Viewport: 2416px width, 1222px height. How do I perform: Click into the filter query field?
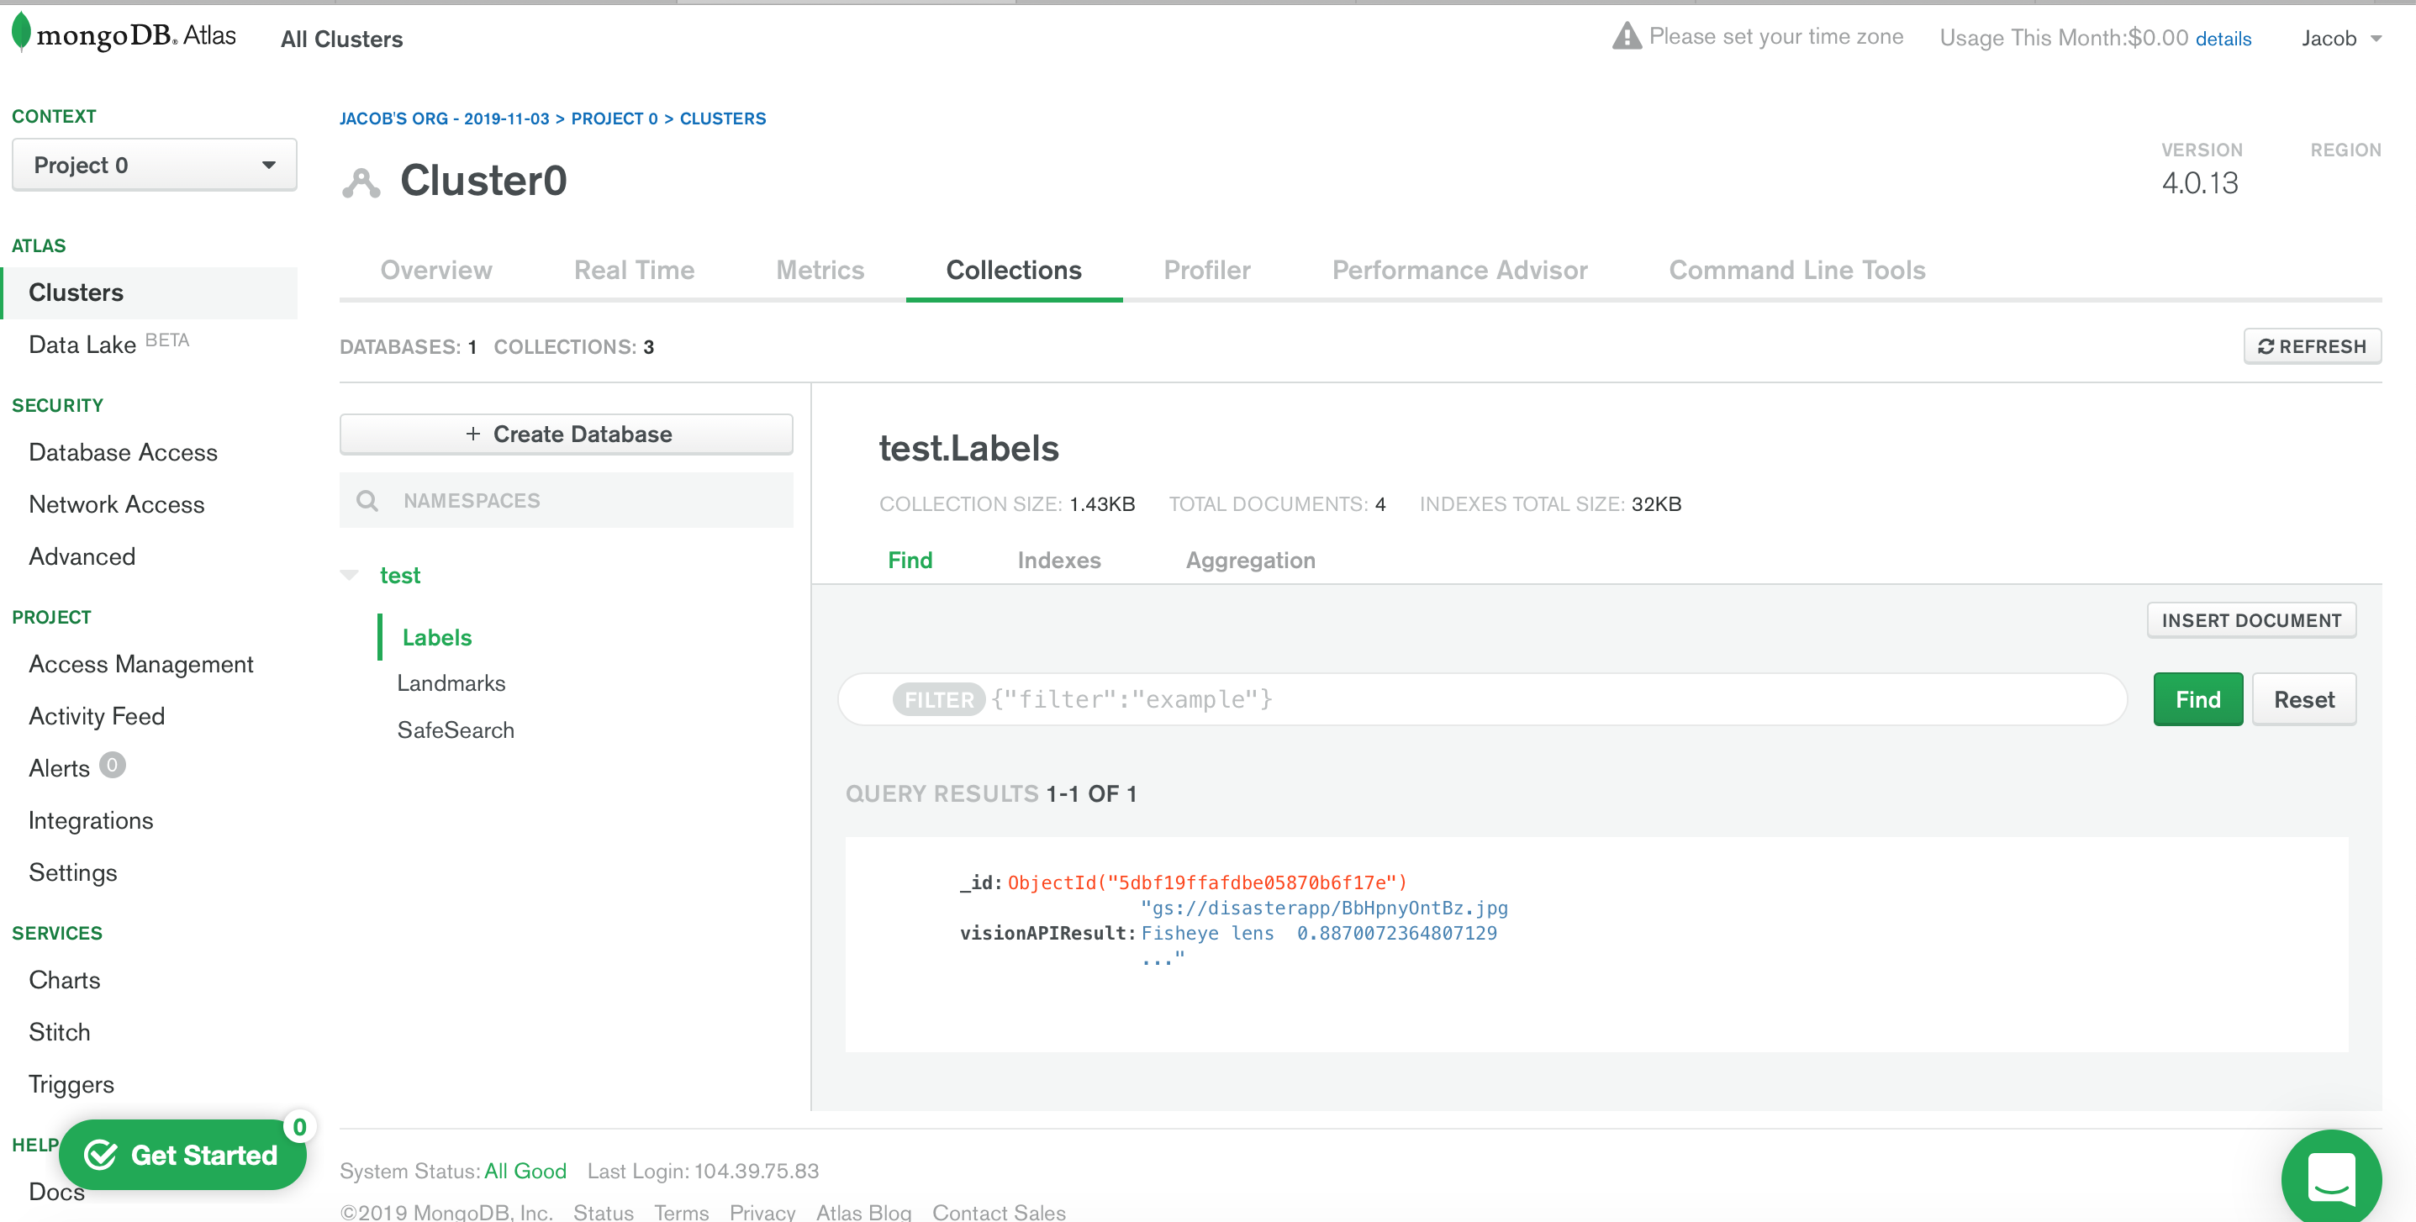[1501, 699]
